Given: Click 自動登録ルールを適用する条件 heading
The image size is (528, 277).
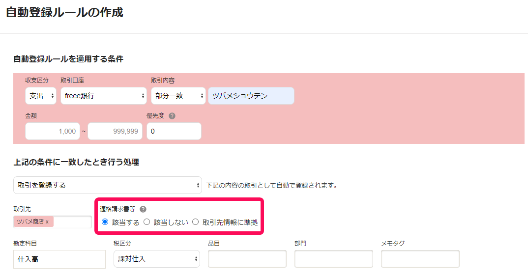Looking at the screenshot, I should (x=68, y=59).
